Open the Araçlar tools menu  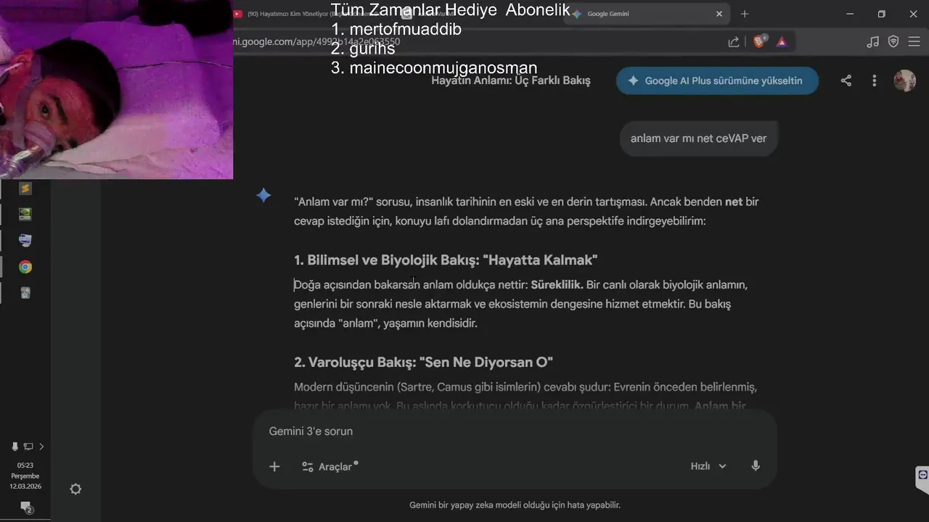point(330,467)
